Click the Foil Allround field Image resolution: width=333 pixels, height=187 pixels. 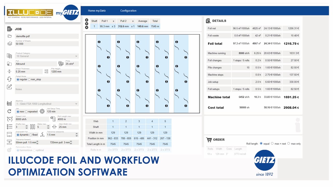point(36,64)
